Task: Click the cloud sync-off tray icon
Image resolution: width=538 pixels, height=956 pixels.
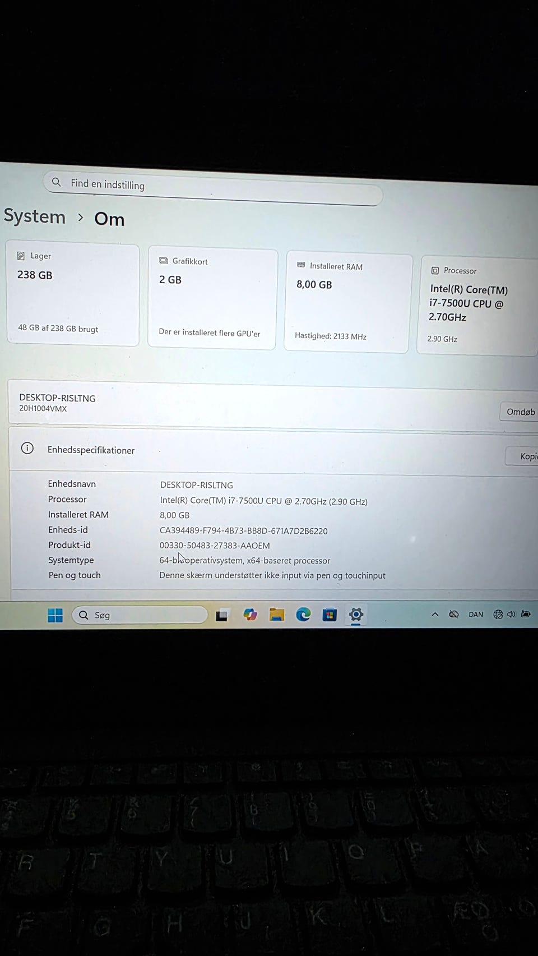Action: pyautogui.click(x=454, y=615)
